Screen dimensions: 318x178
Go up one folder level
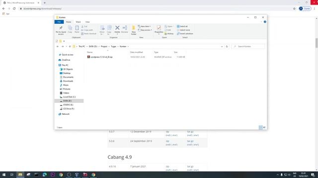click(70, 46)
